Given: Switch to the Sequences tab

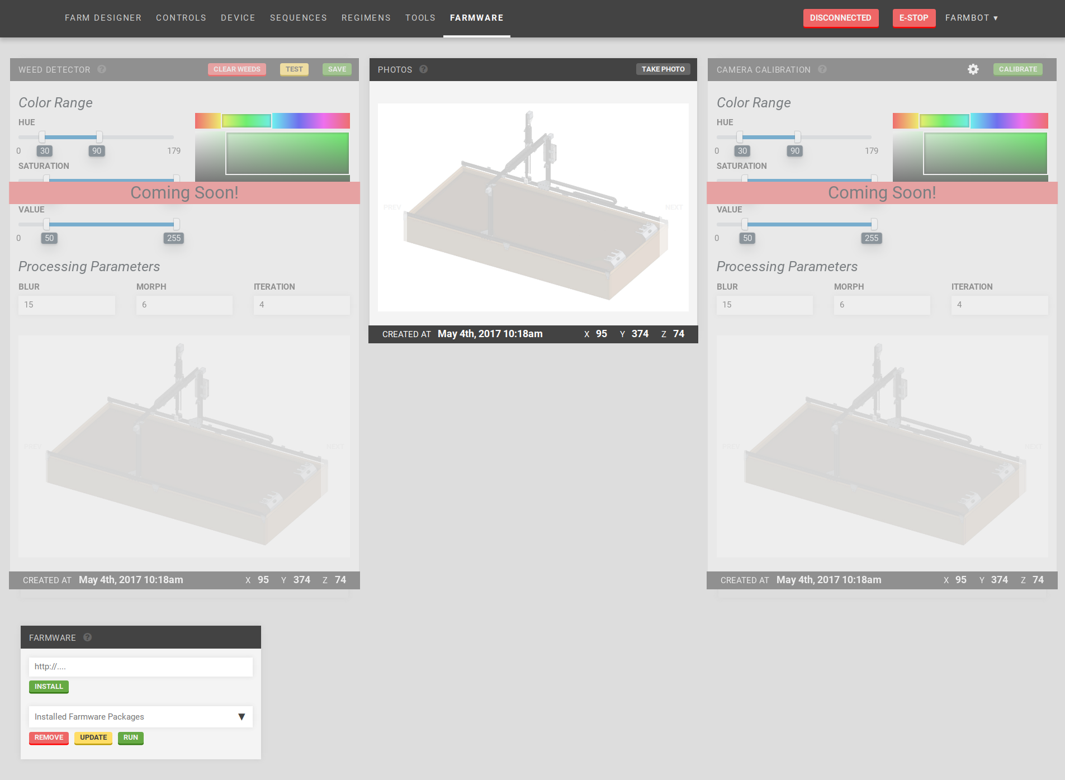Looking at the screenshot, I should pos(298,18).
